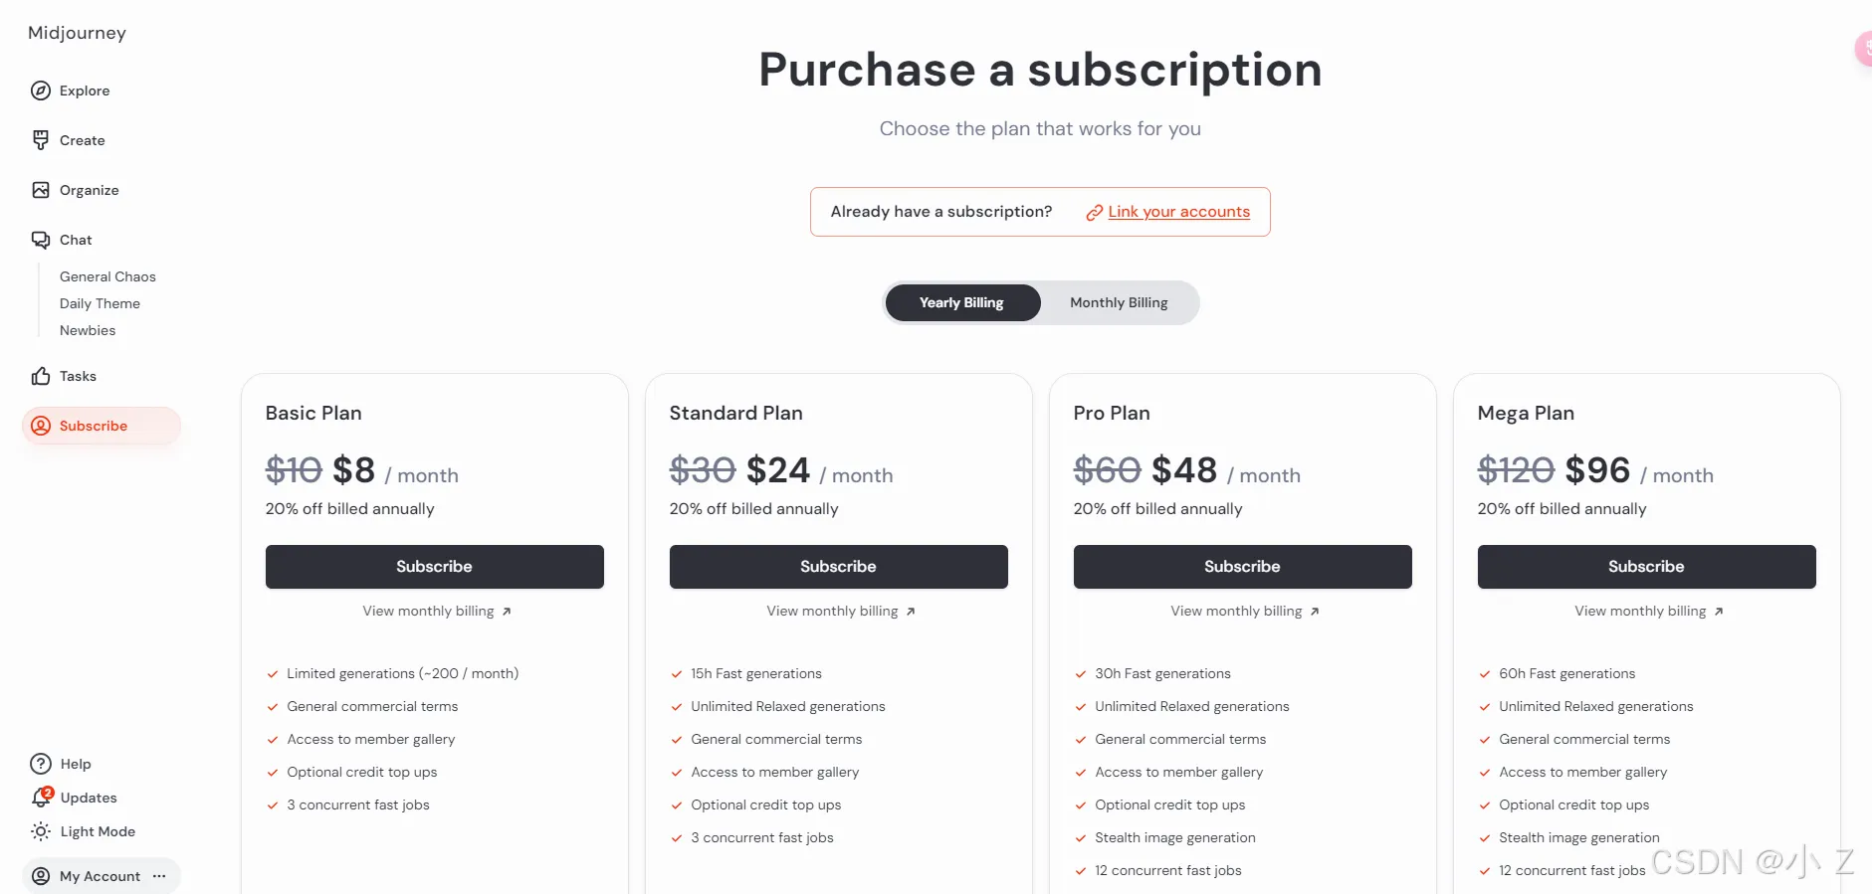Click the Create paintbrush icon
Screen dimensions: 1872x894
point(41,140)
